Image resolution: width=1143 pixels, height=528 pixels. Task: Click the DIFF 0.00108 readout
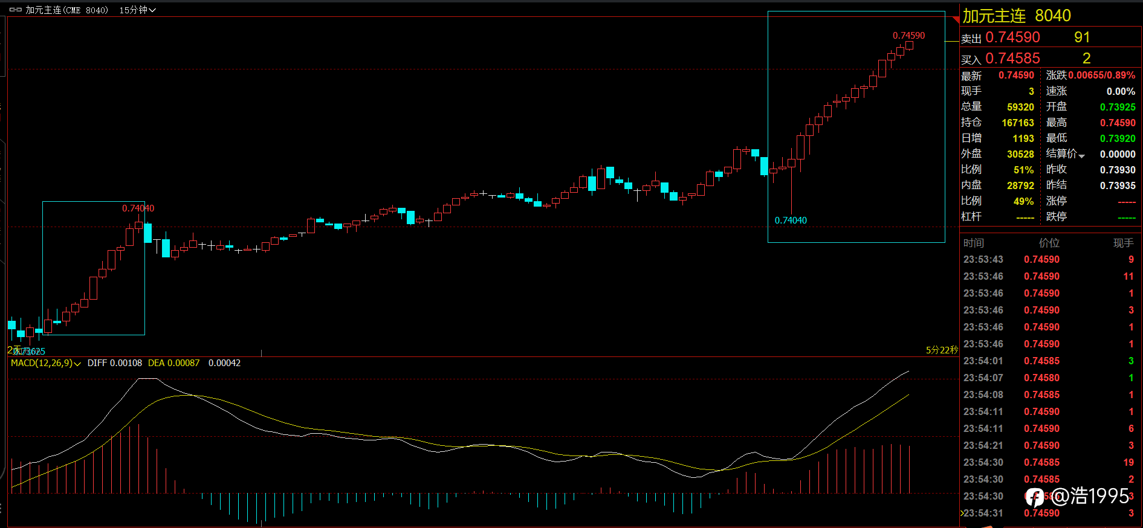click(115, 363)
